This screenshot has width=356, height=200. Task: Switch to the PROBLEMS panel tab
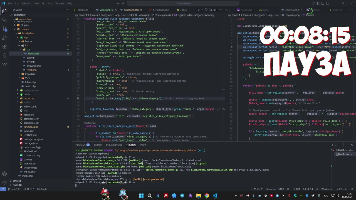(83, 145)
